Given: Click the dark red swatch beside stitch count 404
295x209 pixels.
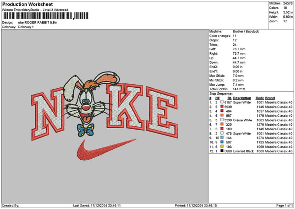Looking at the screenshot, I should coord(222,111).
